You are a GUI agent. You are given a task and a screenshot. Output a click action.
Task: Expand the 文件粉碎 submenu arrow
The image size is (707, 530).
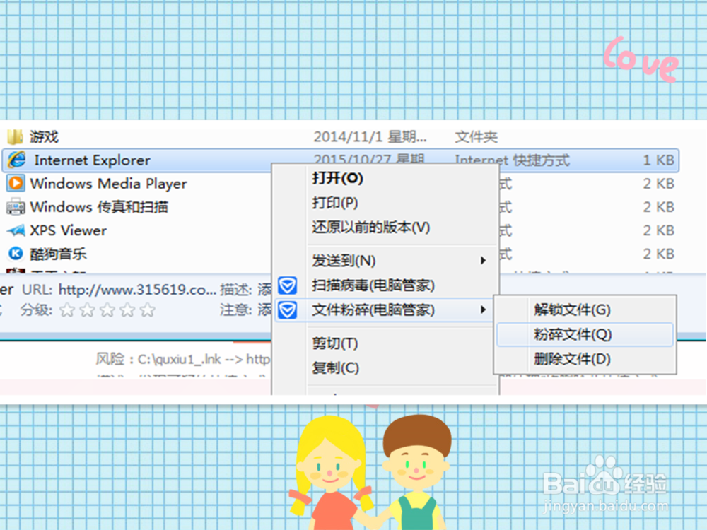(483, 310)
